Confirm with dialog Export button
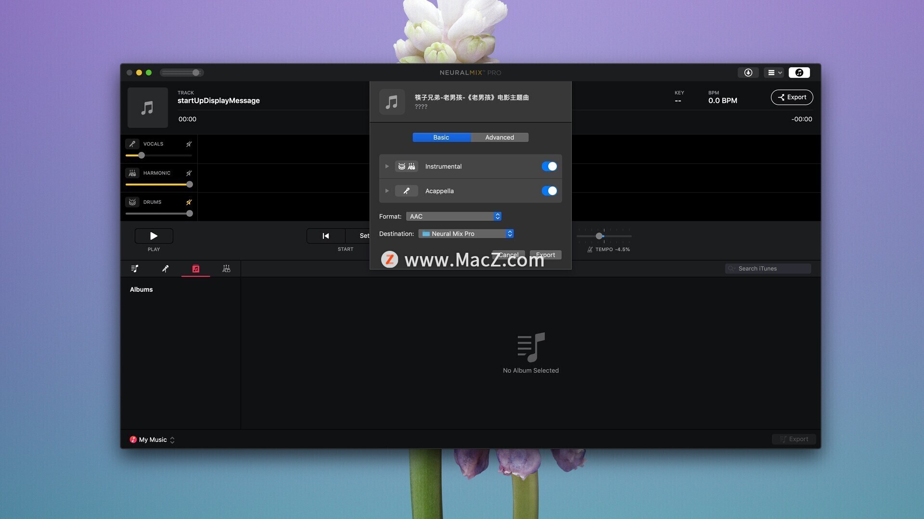The height and width of the screenshot is (519, 924). click(545, 255)
